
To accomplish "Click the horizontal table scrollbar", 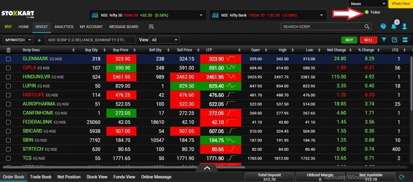I will click(x=123, y=167).
